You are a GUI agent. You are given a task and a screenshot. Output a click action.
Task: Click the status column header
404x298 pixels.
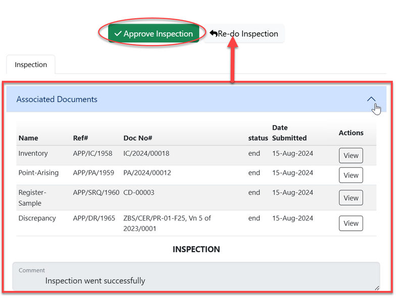pos(258,138)
